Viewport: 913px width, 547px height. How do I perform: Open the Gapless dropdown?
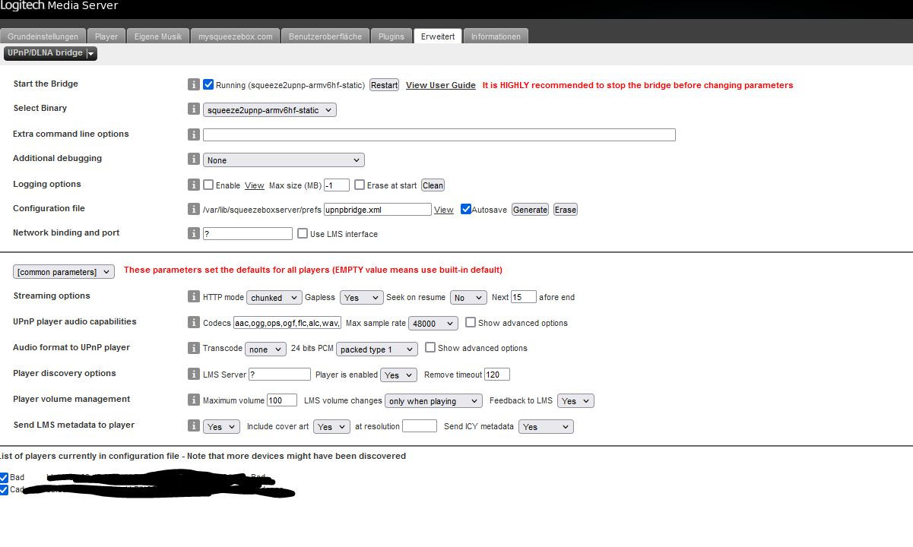point(362,298)
